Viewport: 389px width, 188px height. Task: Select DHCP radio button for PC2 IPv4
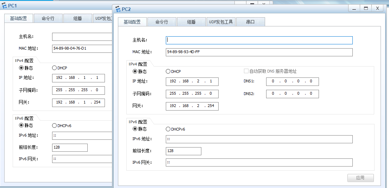[168, 71]
